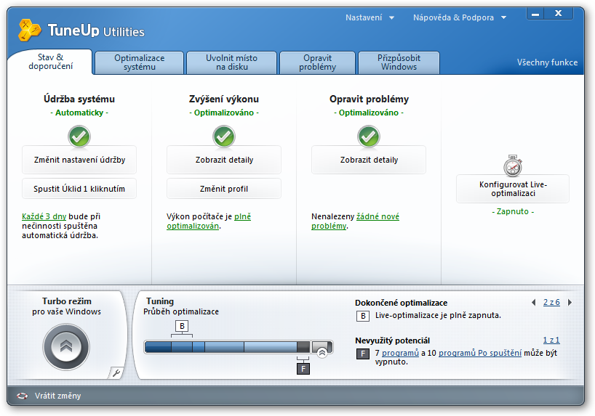
Task: Click the žádné nové problémy link
Action: [355, 221]
